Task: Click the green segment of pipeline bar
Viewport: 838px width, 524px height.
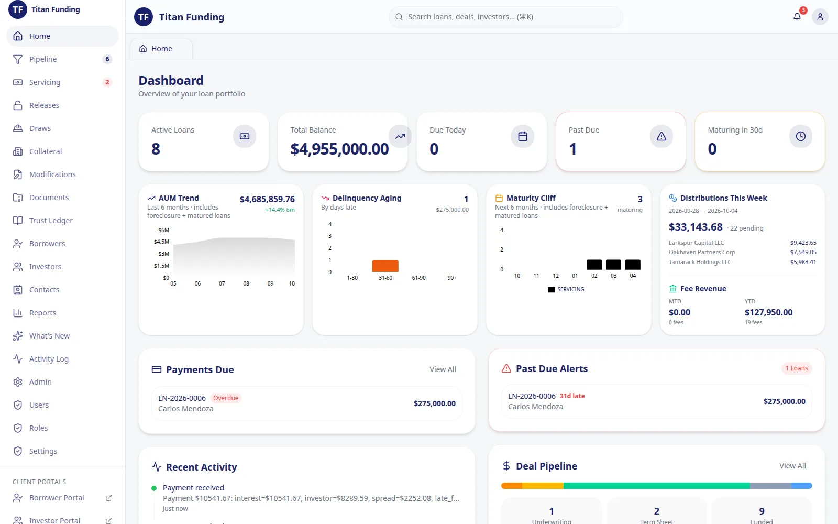Action: 657,486
